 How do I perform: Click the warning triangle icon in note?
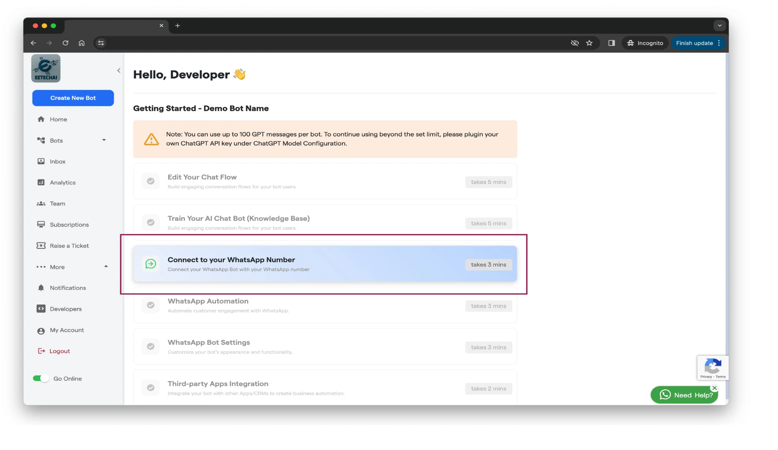(x=151, y=139)
